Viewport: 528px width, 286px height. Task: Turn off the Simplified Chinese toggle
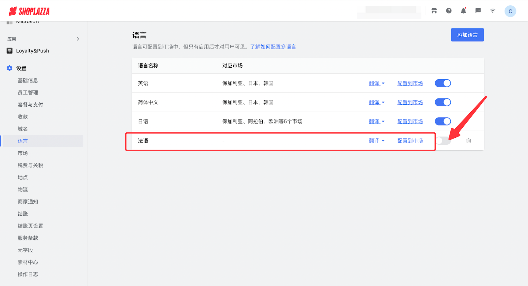click(443, 102)
